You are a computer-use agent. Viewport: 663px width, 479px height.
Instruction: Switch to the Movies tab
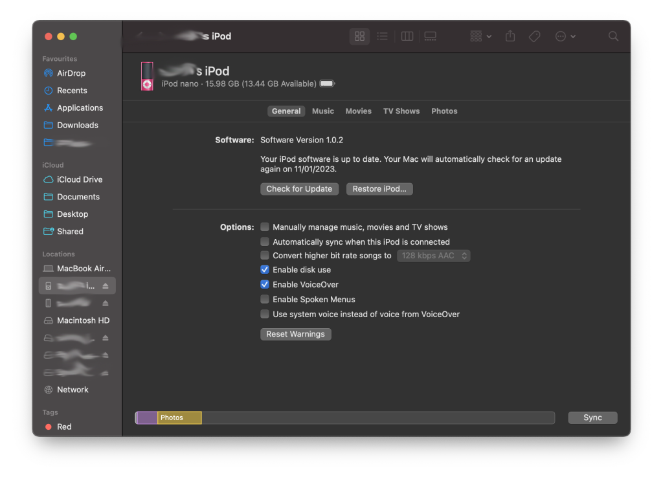point(359,111)
